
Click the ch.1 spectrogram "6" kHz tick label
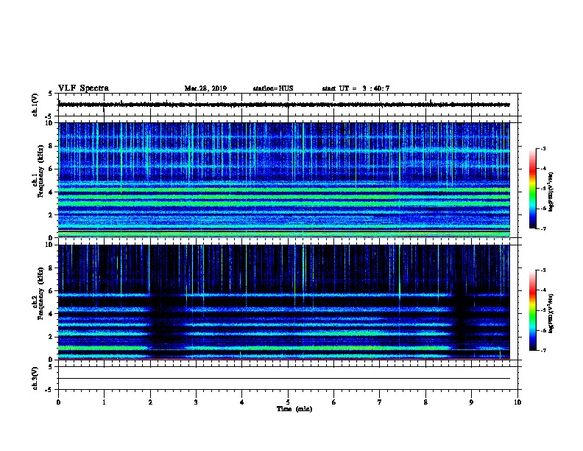(51, 169)
